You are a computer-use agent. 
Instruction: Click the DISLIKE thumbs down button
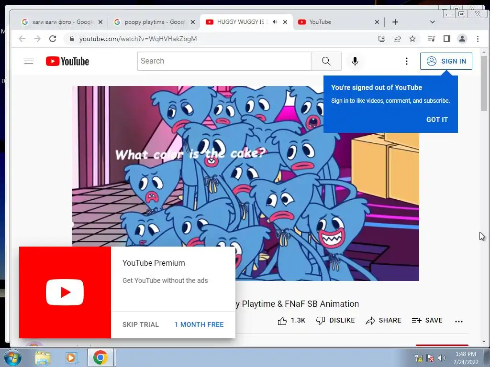(335, 321)
